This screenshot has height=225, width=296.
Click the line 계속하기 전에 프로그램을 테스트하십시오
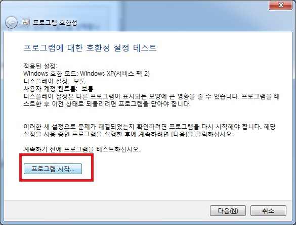click(82, 149)
